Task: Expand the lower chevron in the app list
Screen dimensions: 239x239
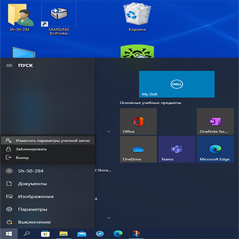Action: tap(109, 218)
